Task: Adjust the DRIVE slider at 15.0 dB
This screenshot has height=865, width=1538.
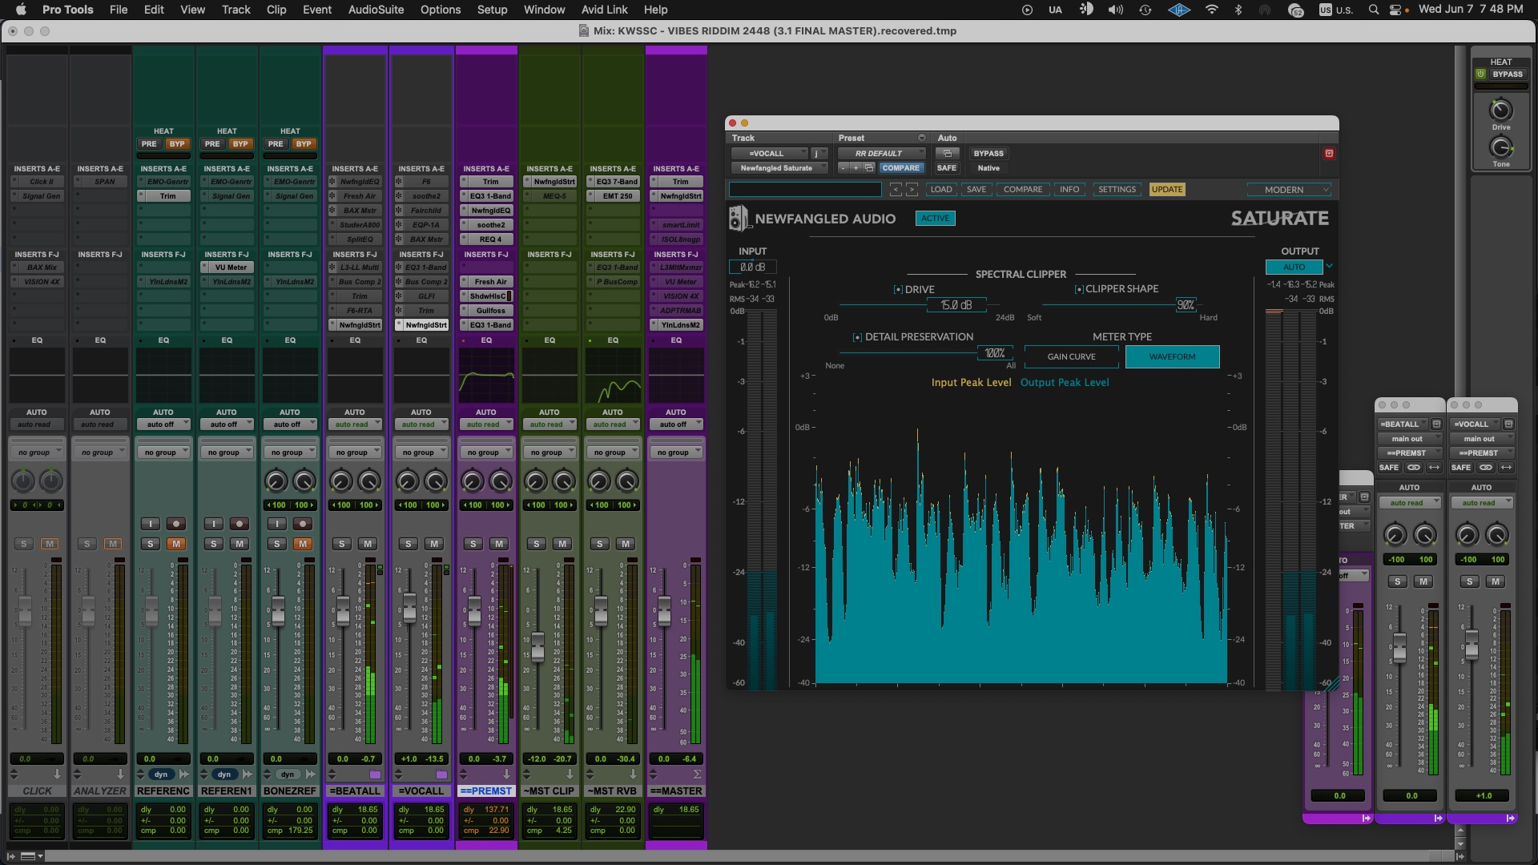Action: pos(956,305)
